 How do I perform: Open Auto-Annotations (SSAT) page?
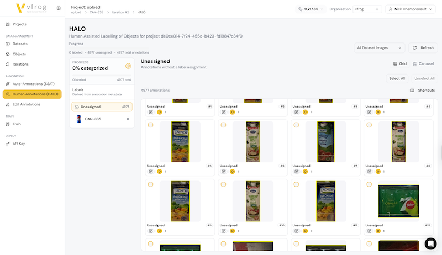click(x=33, y=84)
